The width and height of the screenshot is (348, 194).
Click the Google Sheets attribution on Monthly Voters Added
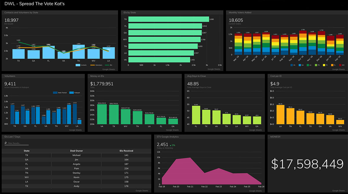[x=338, y=69]
